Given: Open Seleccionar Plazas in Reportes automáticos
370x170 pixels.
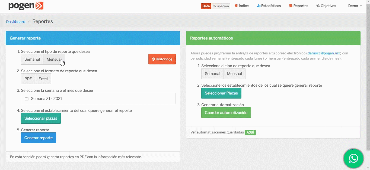Looking at the screenshot, I should click(221, 93).
